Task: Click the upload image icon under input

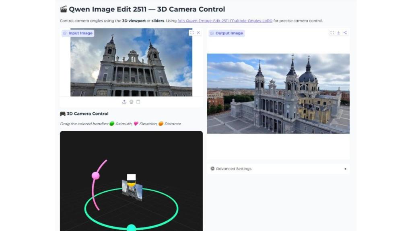Action: pyautogui.click(x=124, y=102)
